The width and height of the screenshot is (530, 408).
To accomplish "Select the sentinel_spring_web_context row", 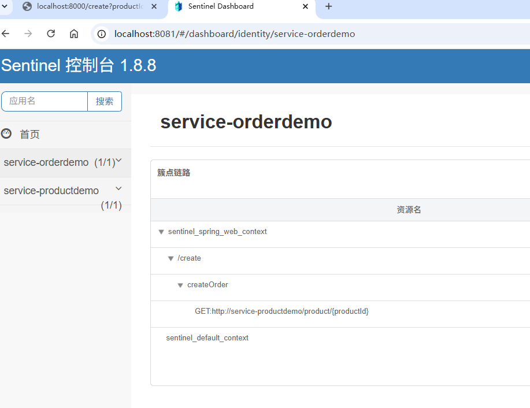I will 340,235.
